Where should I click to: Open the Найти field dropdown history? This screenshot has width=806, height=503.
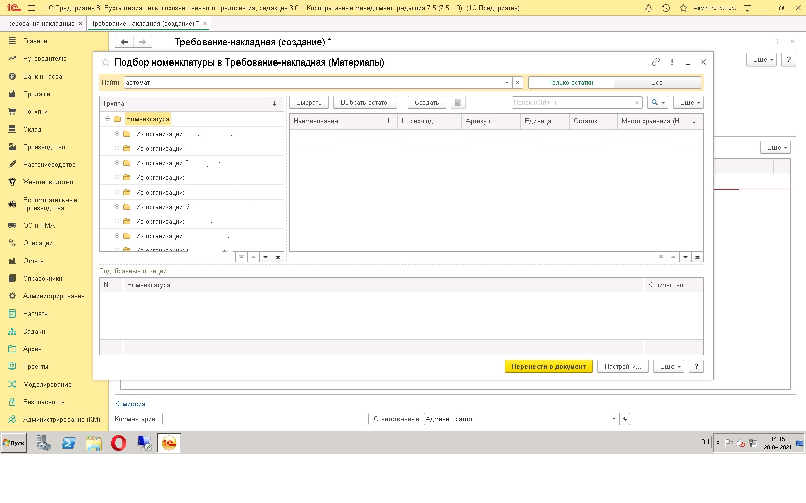(507, 82)
